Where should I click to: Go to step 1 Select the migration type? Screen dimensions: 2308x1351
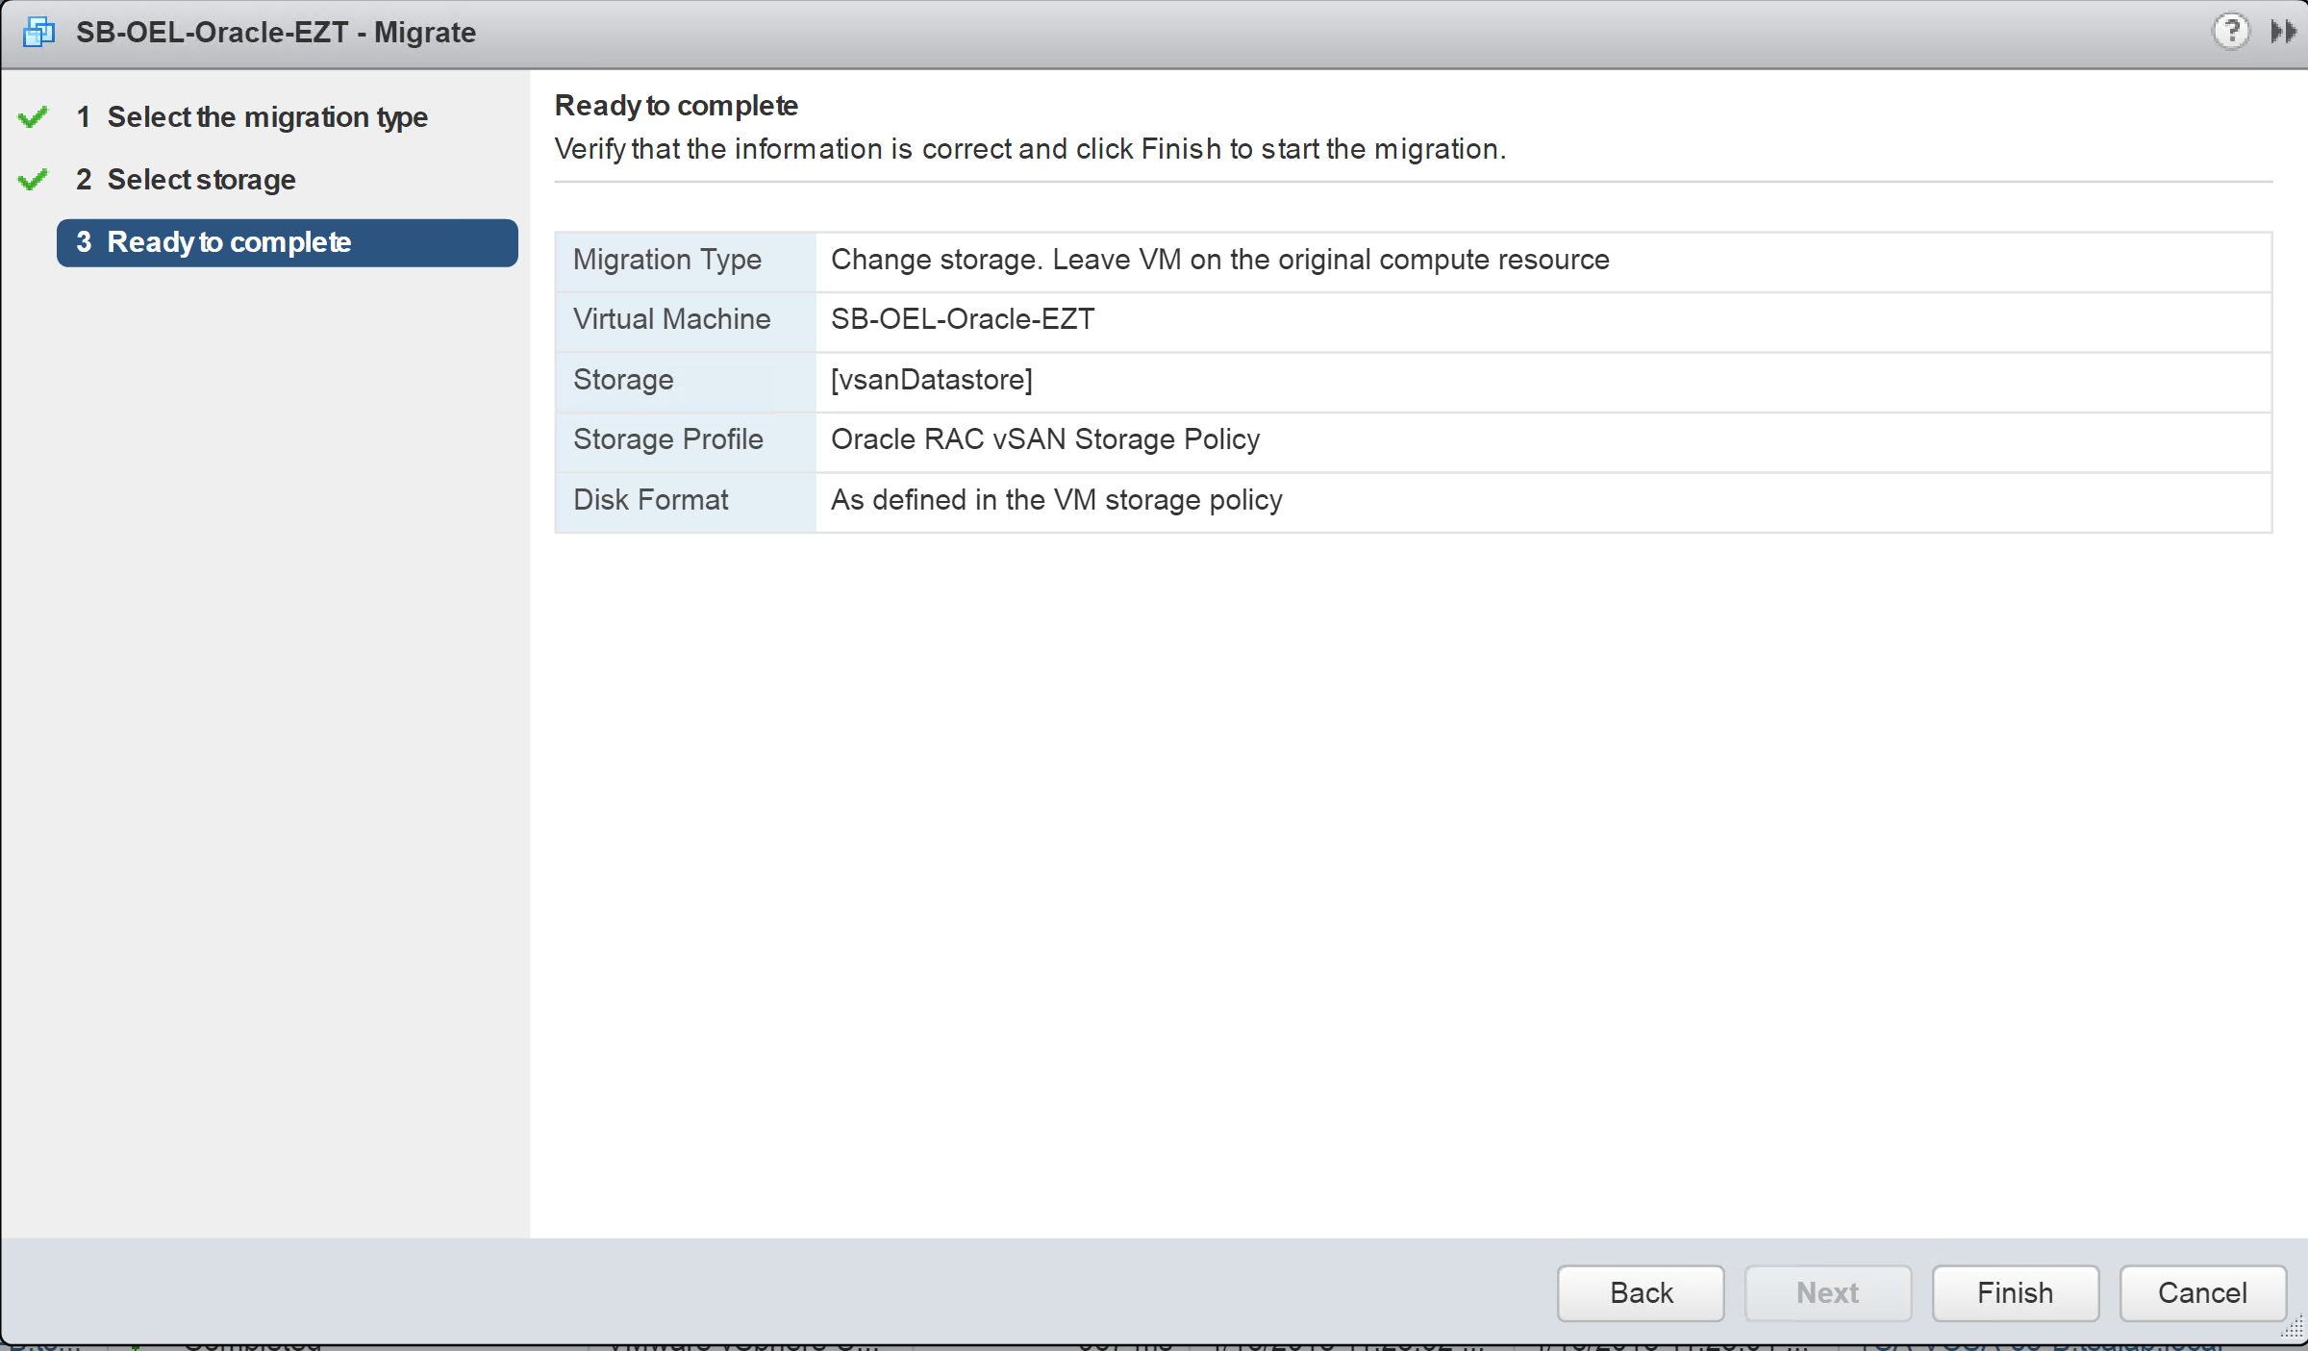(267, 117)
